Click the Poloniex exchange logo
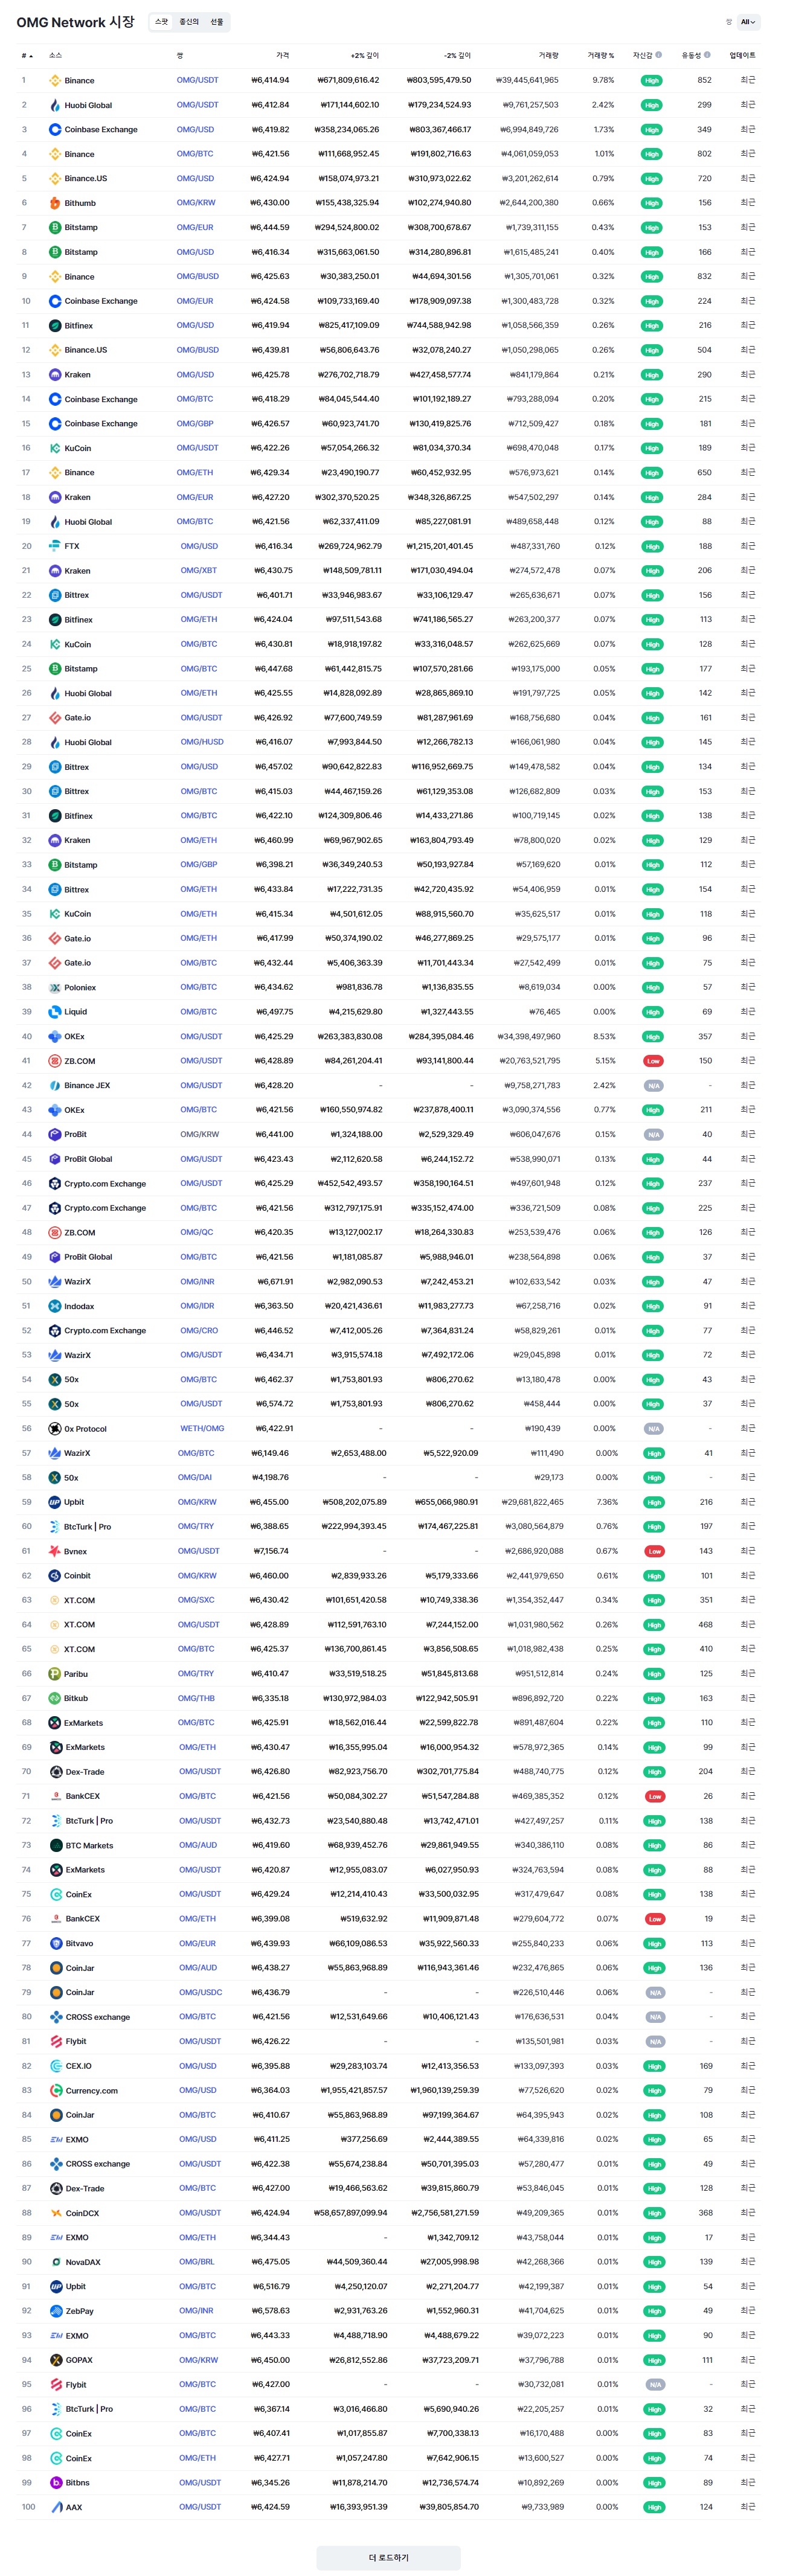 point(55,987)
